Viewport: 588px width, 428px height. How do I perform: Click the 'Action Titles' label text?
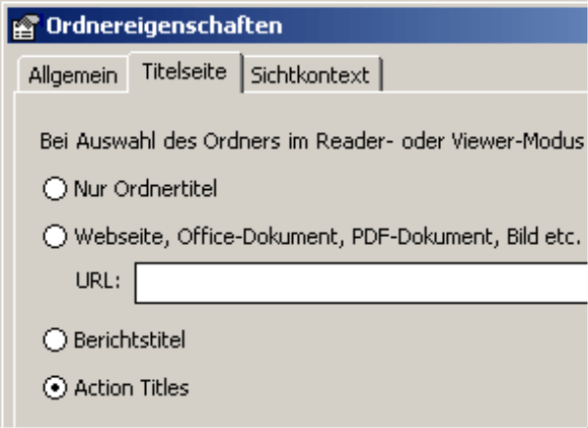pos(131,388)
